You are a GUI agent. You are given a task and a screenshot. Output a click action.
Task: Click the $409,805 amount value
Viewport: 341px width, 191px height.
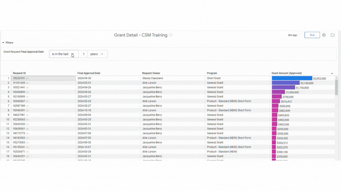pos(284,116)
